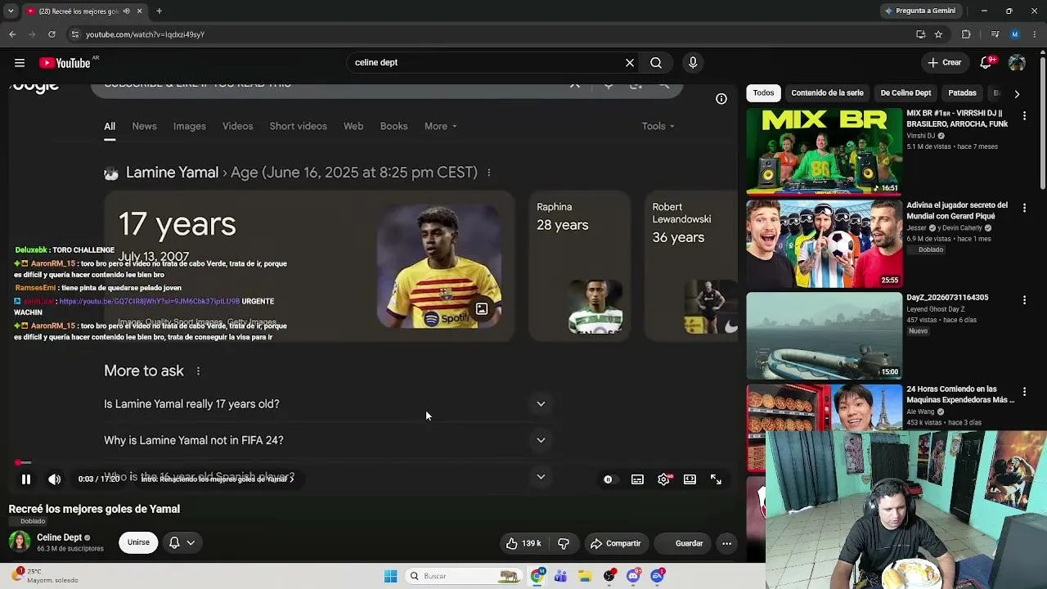
Task: Select the Contenido de la serie chip
Action: tap(827, 93)
